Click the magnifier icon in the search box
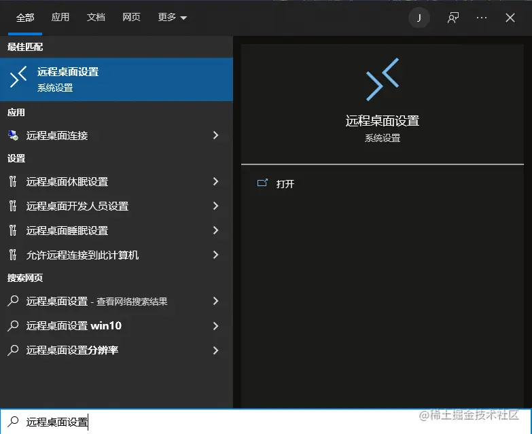The width and height of the screenshot is (532, 434). [13, 422]
